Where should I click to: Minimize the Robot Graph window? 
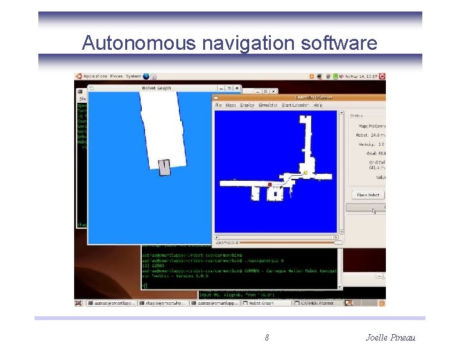[x=221, y=88]
